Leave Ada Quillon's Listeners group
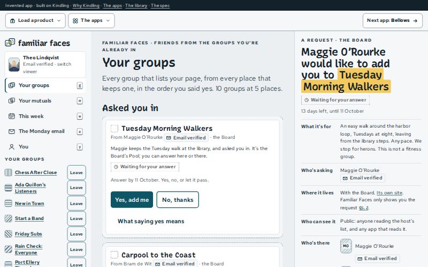Image resolution: width=428 pixels, height=267 pixels. point(77,188)
